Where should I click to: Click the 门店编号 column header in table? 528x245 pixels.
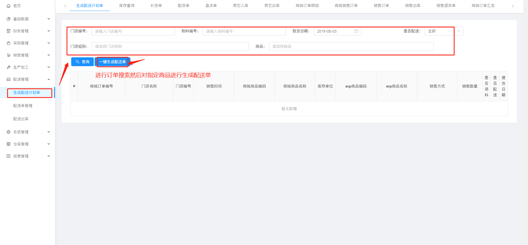(183, 86)
